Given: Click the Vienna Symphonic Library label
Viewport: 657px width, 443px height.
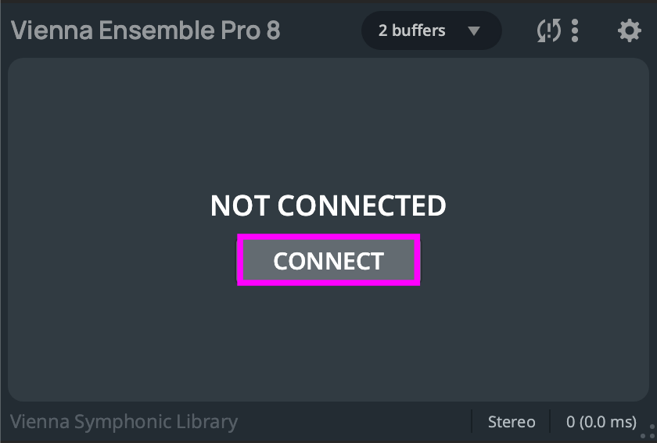Looking at the screenshot, I should click(x=124, y=423).
